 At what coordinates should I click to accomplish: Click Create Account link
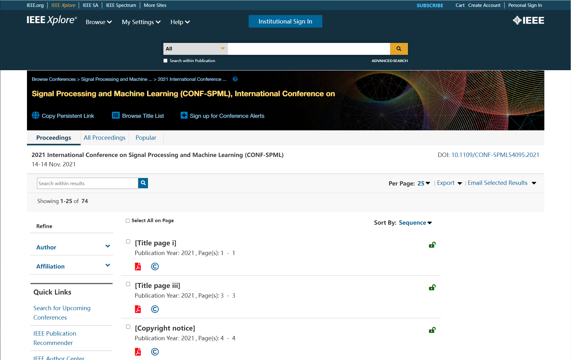point(484,5)
